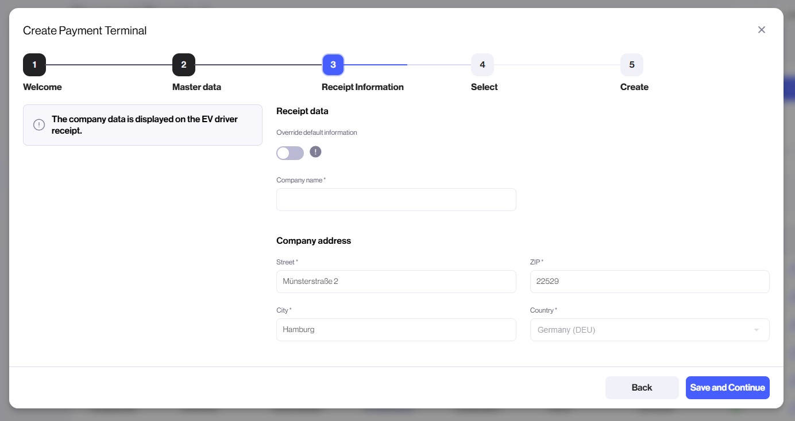Select step 3 Receipt Information badge
The width and height of the screenshot is (795, 421).
[x=333, y=65]
